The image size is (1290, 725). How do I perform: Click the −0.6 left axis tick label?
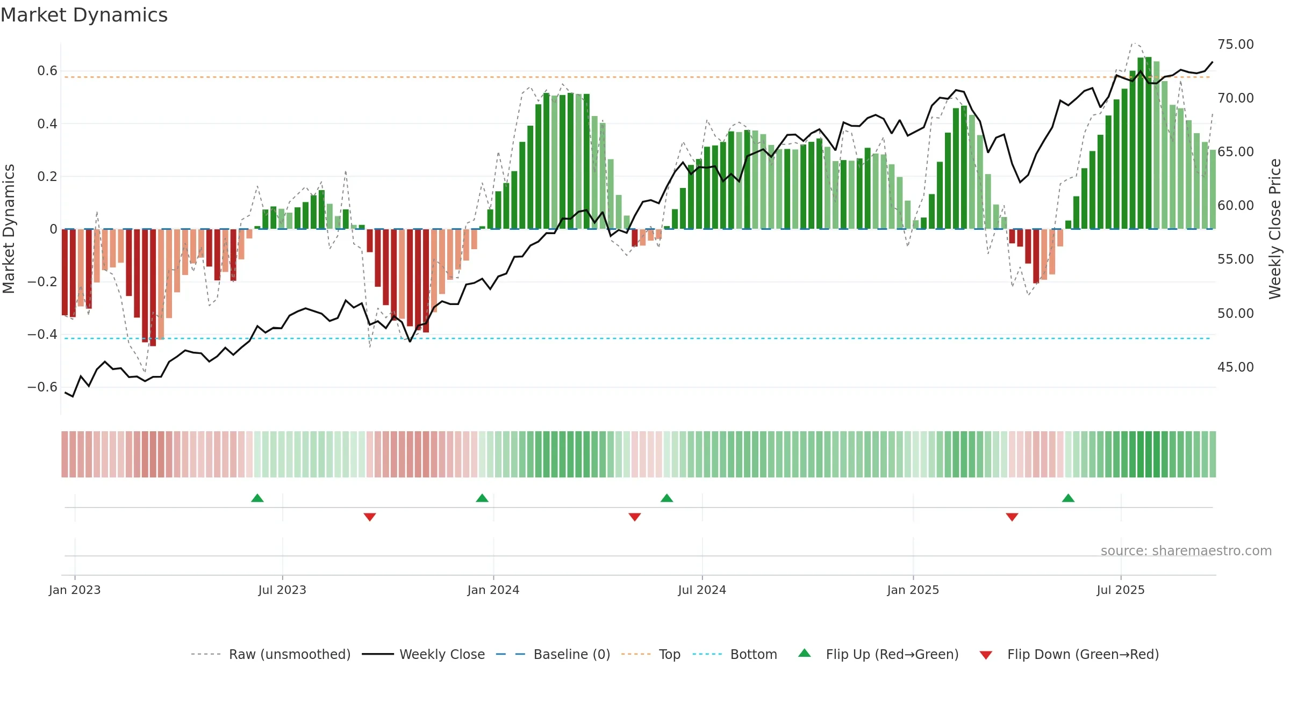click(42, 387)
